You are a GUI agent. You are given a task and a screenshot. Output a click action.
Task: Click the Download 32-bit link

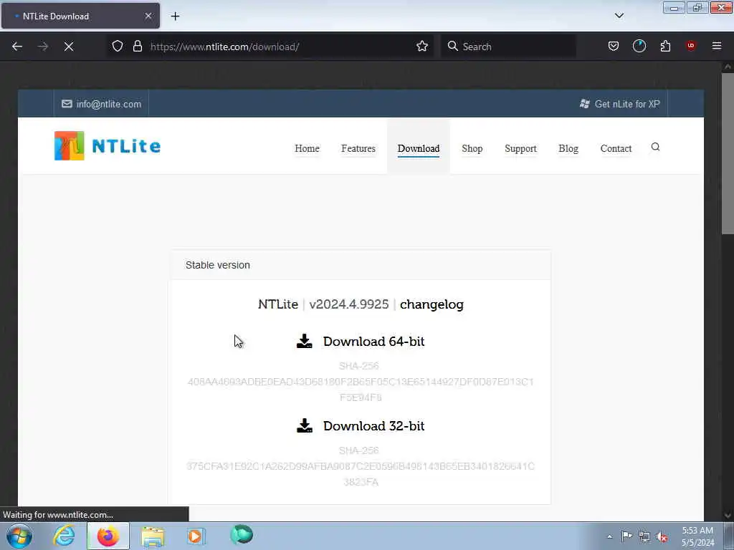(x=373, y=425)
